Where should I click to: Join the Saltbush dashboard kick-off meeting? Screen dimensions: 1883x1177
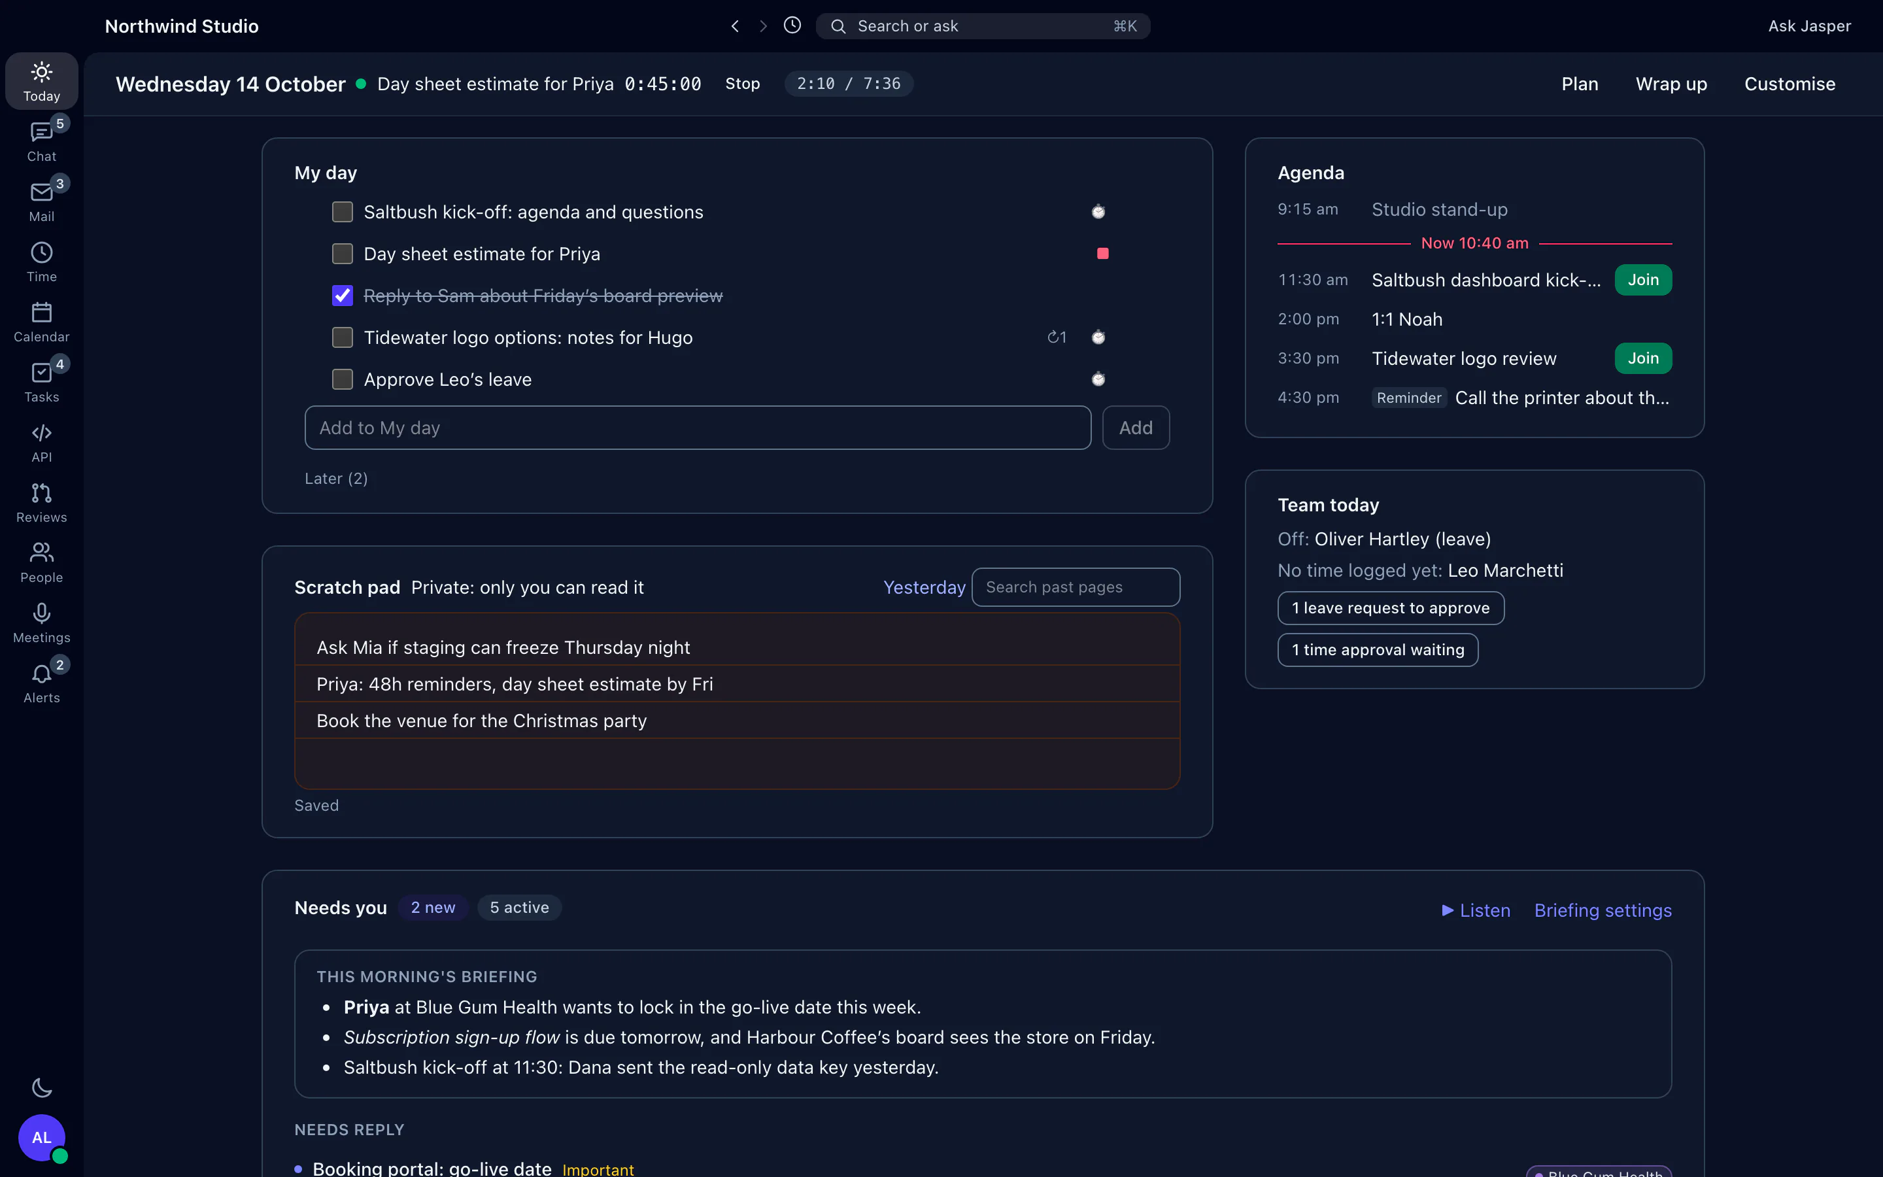click(1642, 281)
